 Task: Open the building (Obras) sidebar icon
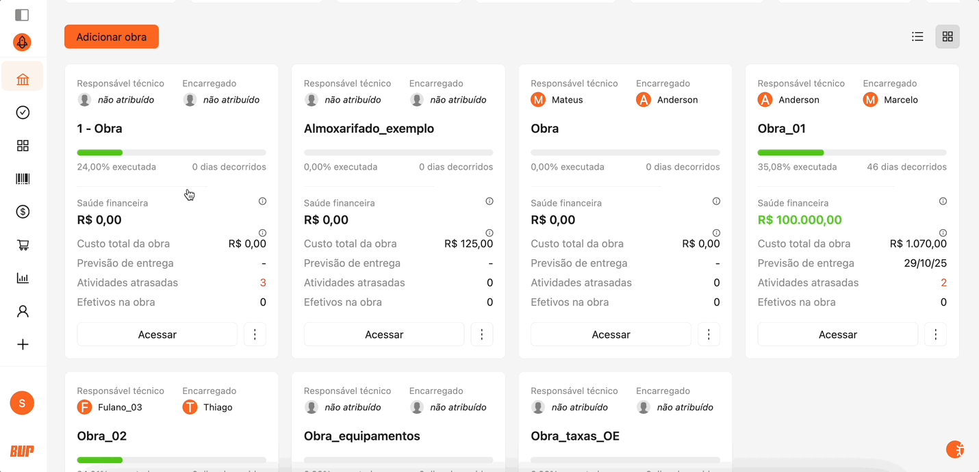tap(23, 79)
